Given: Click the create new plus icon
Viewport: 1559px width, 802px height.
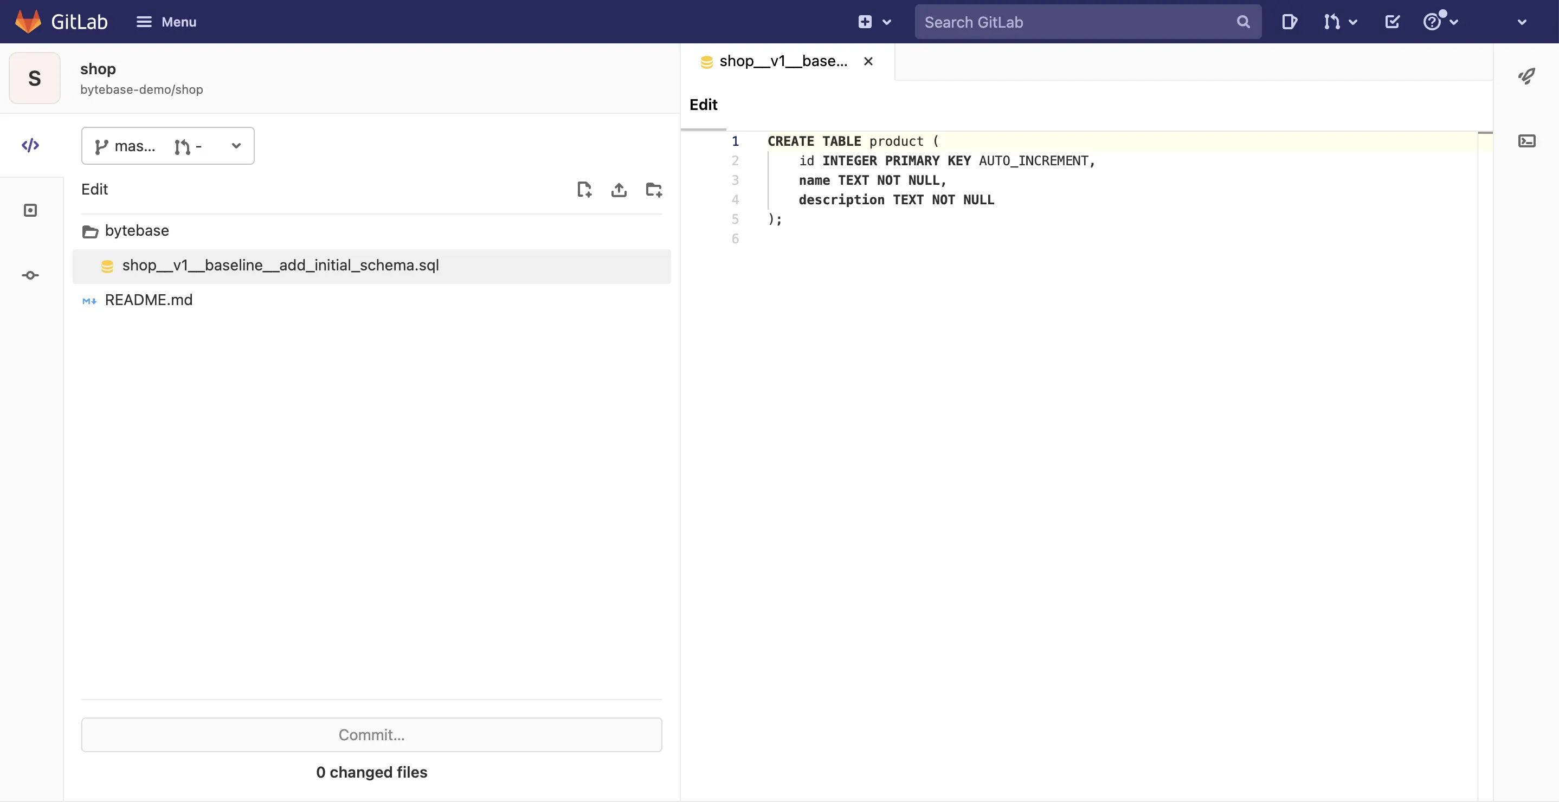Looking at the screenshot, I should 865,22.
